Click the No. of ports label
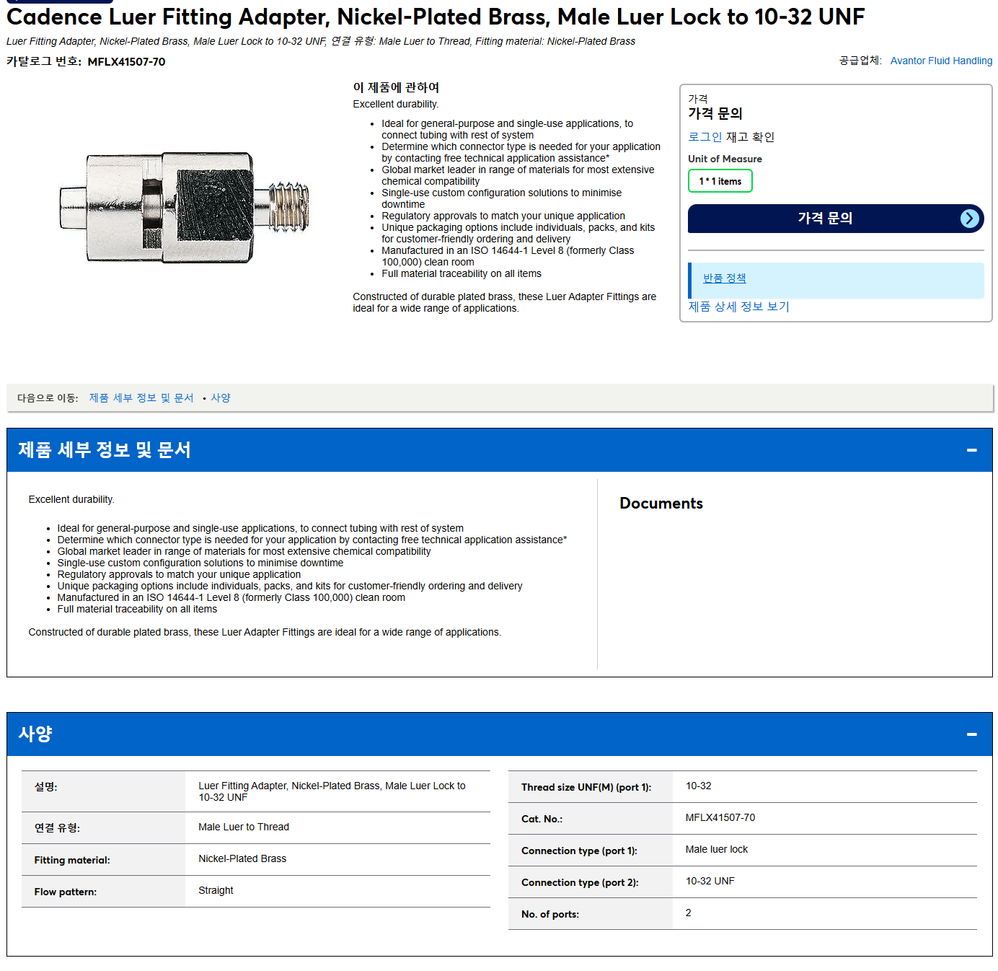 (550, 915)
